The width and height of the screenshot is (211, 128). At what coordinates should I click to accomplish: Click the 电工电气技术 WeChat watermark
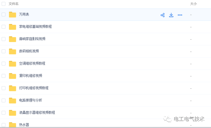pos(184,119)
